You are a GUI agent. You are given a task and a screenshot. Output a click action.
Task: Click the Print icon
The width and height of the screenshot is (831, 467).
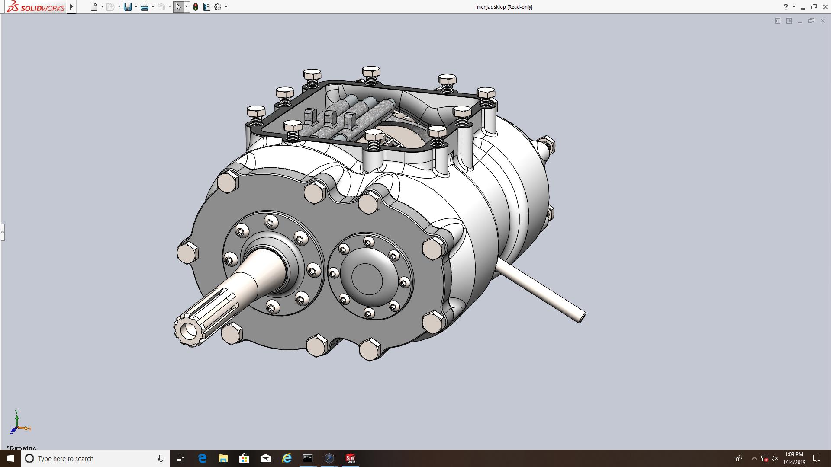tap(144, 7)
